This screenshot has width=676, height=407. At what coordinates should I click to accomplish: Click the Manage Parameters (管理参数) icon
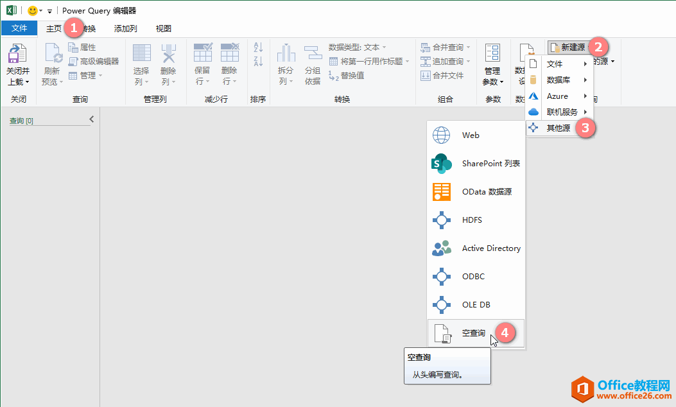pyautogui.click(x=492, y=53)
